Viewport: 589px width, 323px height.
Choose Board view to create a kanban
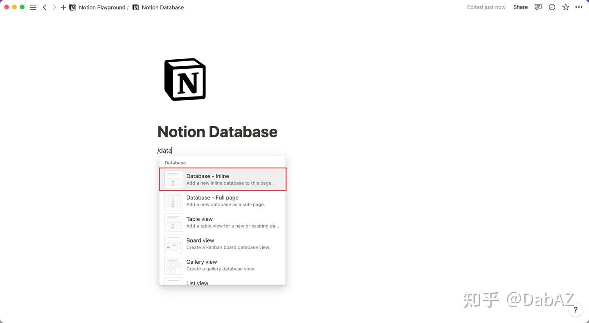pos(222,243)
